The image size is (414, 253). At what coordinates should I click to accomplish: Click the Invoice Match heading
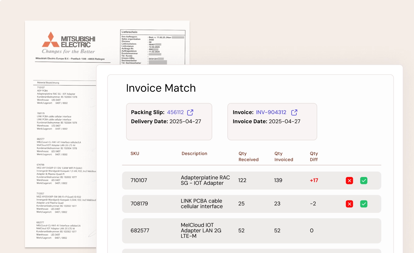tap(161, 88)
